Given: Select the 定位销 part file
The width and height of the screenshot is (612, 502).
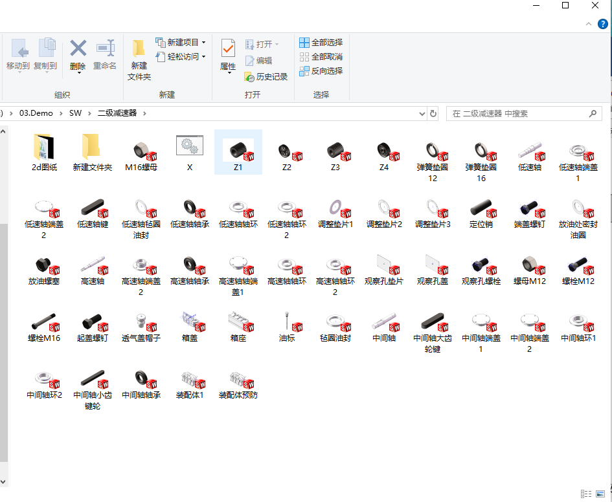Looking at the screenshot, I should coord(481,208).
